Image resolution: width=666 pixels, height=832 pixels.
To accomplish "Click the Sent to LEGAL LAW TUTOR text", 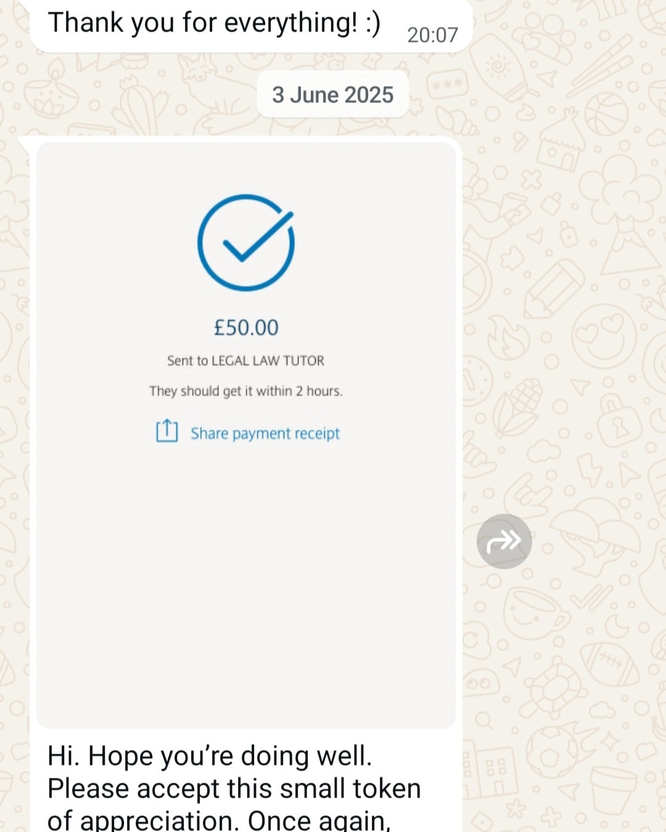I will 245,361.
